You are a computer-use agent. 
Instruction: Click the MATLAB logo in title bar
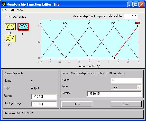(x=4, y=4)
